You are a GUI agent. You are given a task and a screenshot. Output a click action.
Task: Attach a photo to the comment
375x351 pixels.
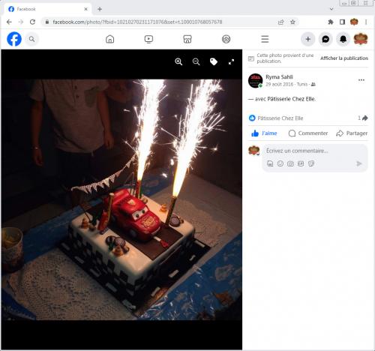tap(290, 163)
